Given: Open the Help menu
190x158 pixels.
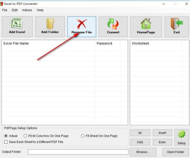Looking at the screenshot, I should pos(40,10).
